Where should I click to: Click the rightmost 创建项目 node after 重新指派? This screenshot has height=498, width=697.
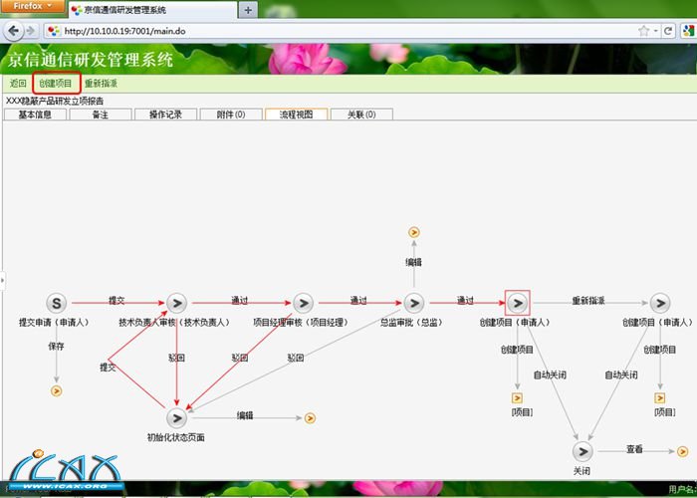[660, 303]
